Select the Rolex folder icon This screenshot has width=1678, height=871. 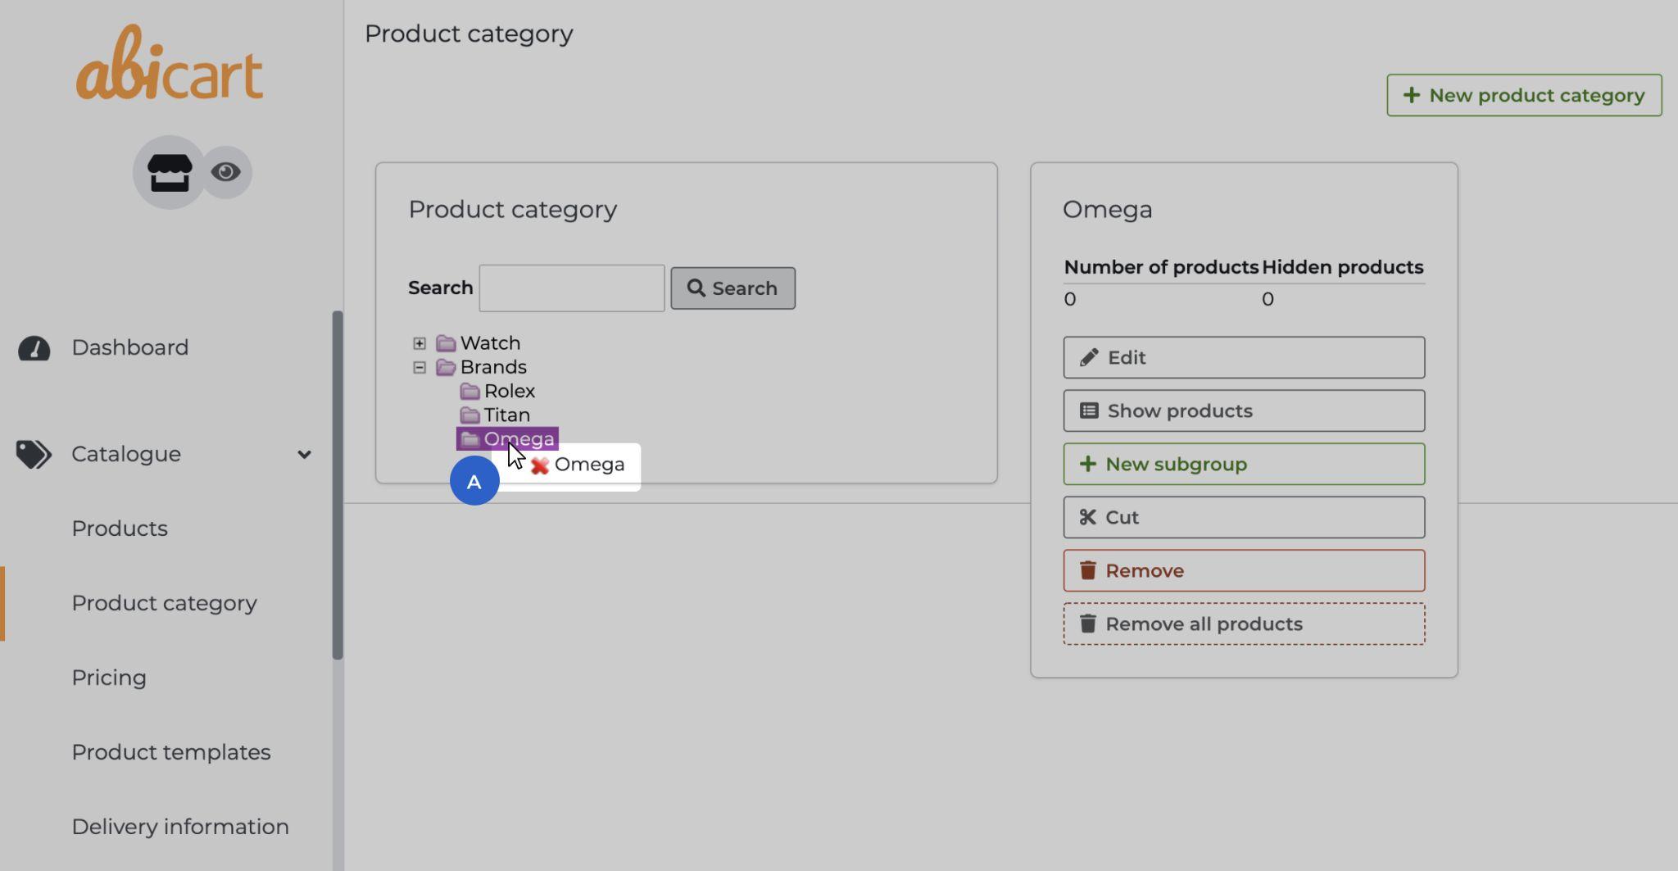tap(469, 392)
